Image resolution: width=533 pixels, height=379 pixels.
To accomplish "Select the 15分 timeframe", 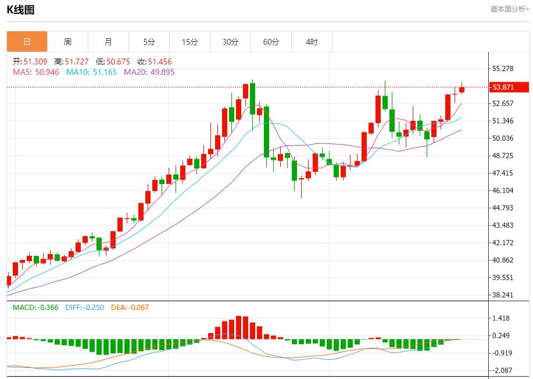I will click(x=189, y=41).
